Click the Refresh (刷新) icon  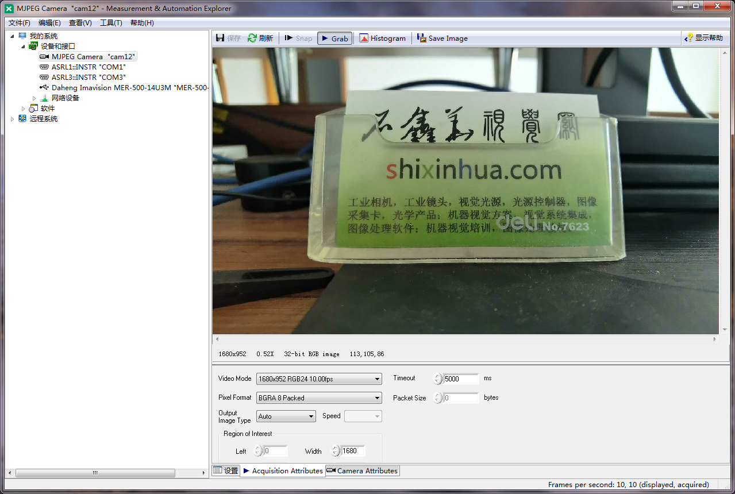coord(252,38)
